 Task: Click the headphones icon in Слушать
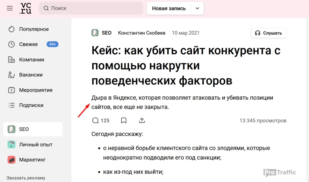[258, 33]
